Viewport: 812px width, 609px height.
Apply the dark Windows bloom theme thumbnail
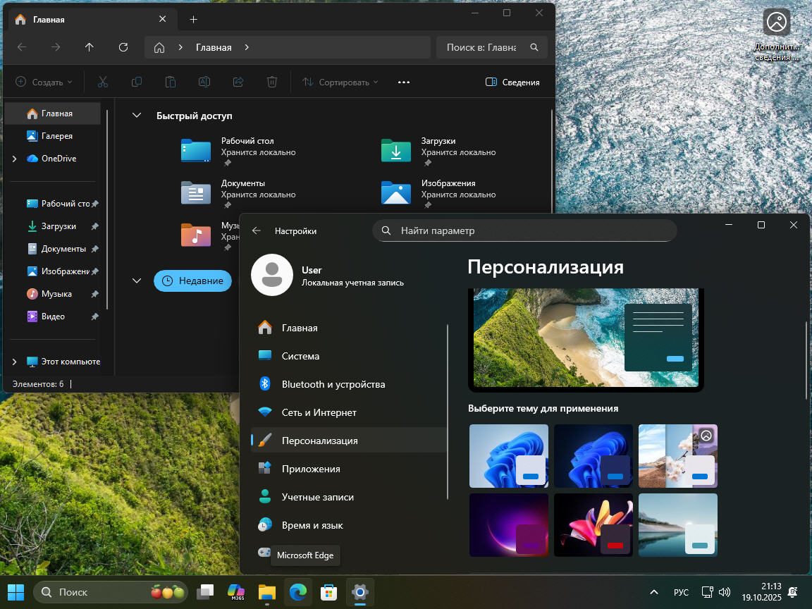pos(593,456)
